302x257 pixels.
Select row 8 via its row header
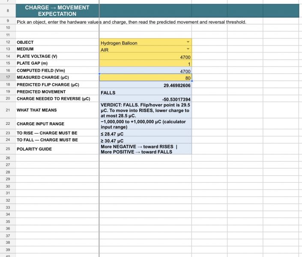(x=8, y=11)
